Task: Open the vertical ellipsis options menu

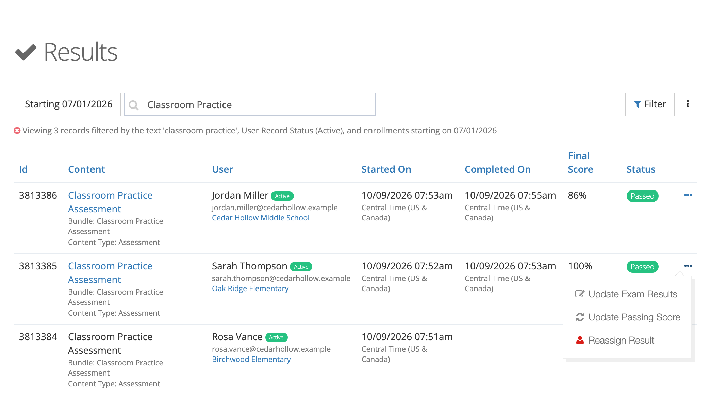Action: [x=687, y=104]
